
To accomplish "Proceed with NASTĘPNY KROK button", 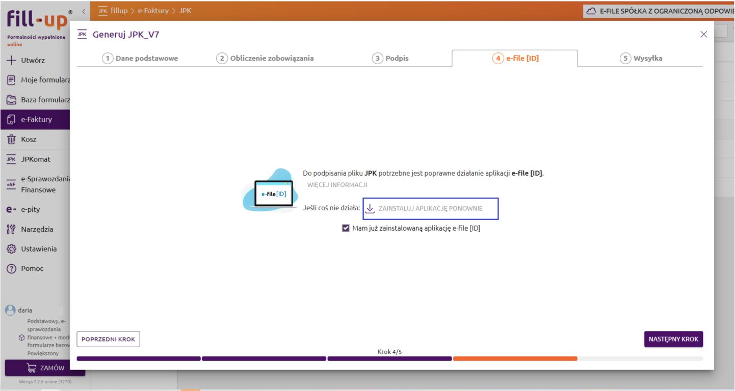I will (673, 339).
